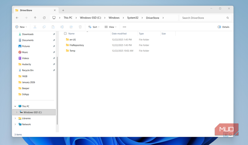Open the View dropdown menu
The image size is (248, 145).
tap(111, 27)
